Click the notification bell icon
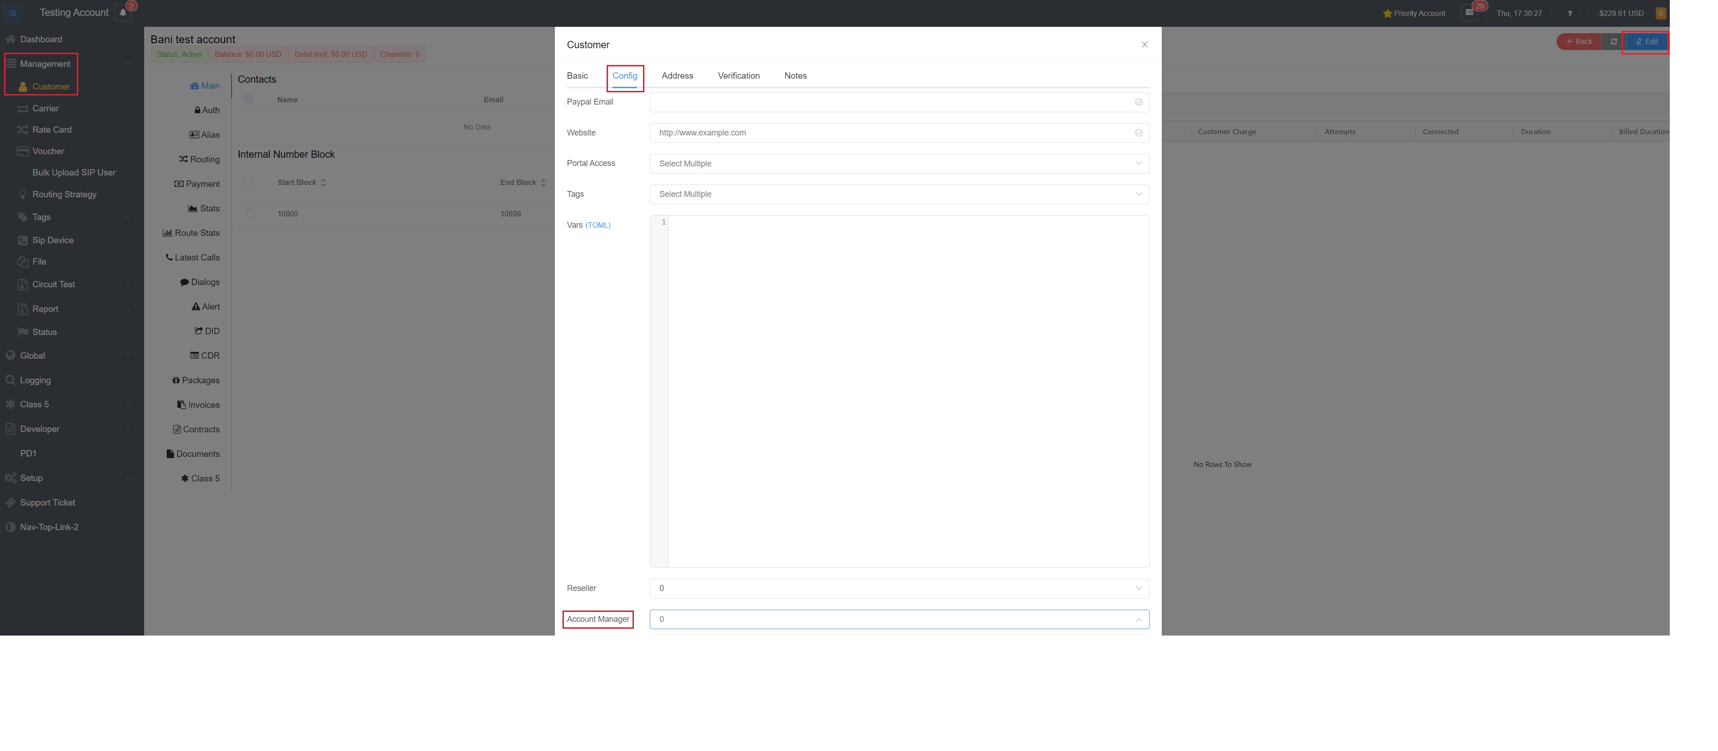Screen dimensions: 1718x751 [x=123, y=13]
